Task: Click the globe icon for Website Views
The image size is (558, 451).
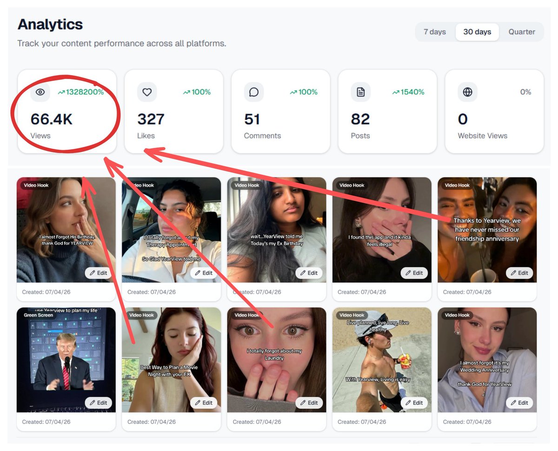Action: click(467, 92)
